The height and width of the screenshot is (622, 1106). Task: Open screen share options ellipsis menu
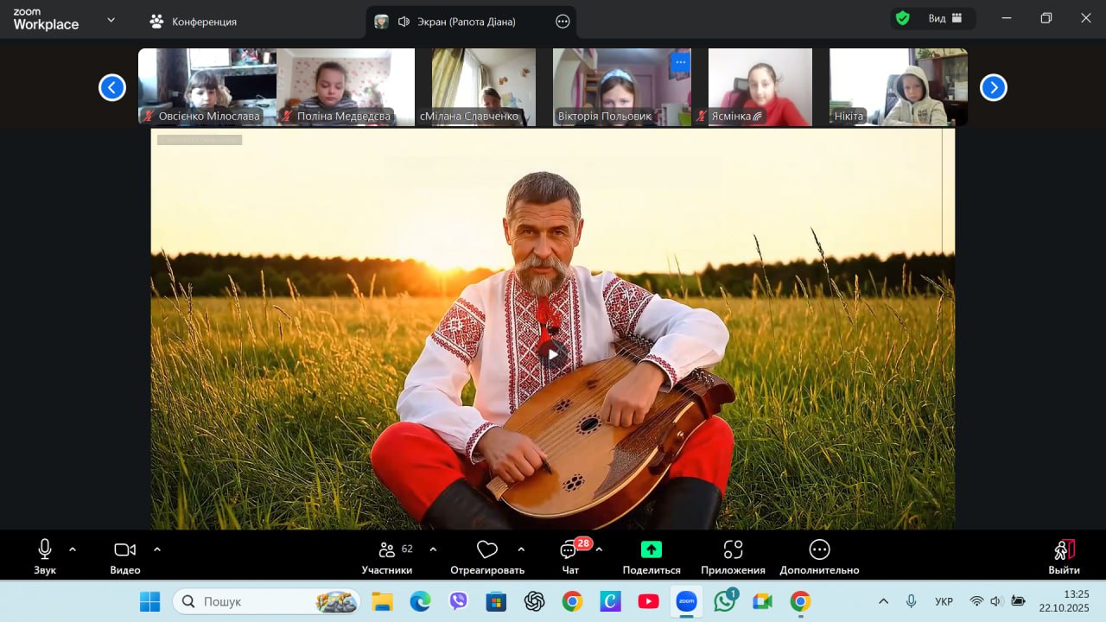563,22
